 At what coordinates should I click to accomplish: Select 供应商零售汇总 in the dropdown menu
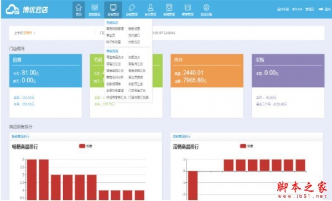[x=116, y=97]
